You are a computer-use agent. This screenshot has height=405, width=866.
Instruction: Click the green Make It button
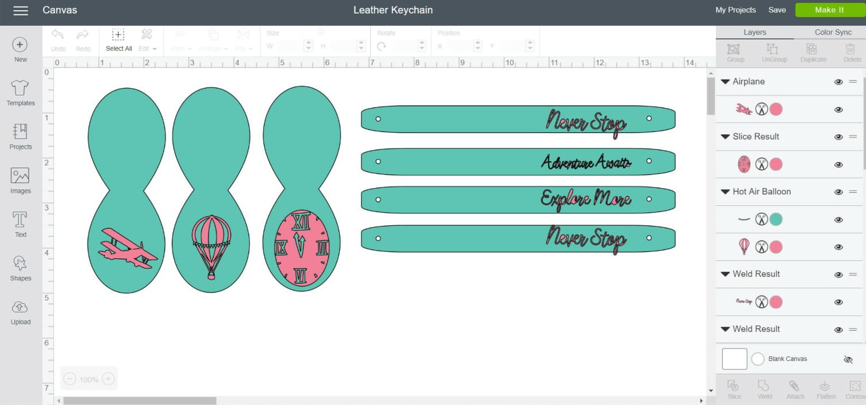tap(829, 10)
